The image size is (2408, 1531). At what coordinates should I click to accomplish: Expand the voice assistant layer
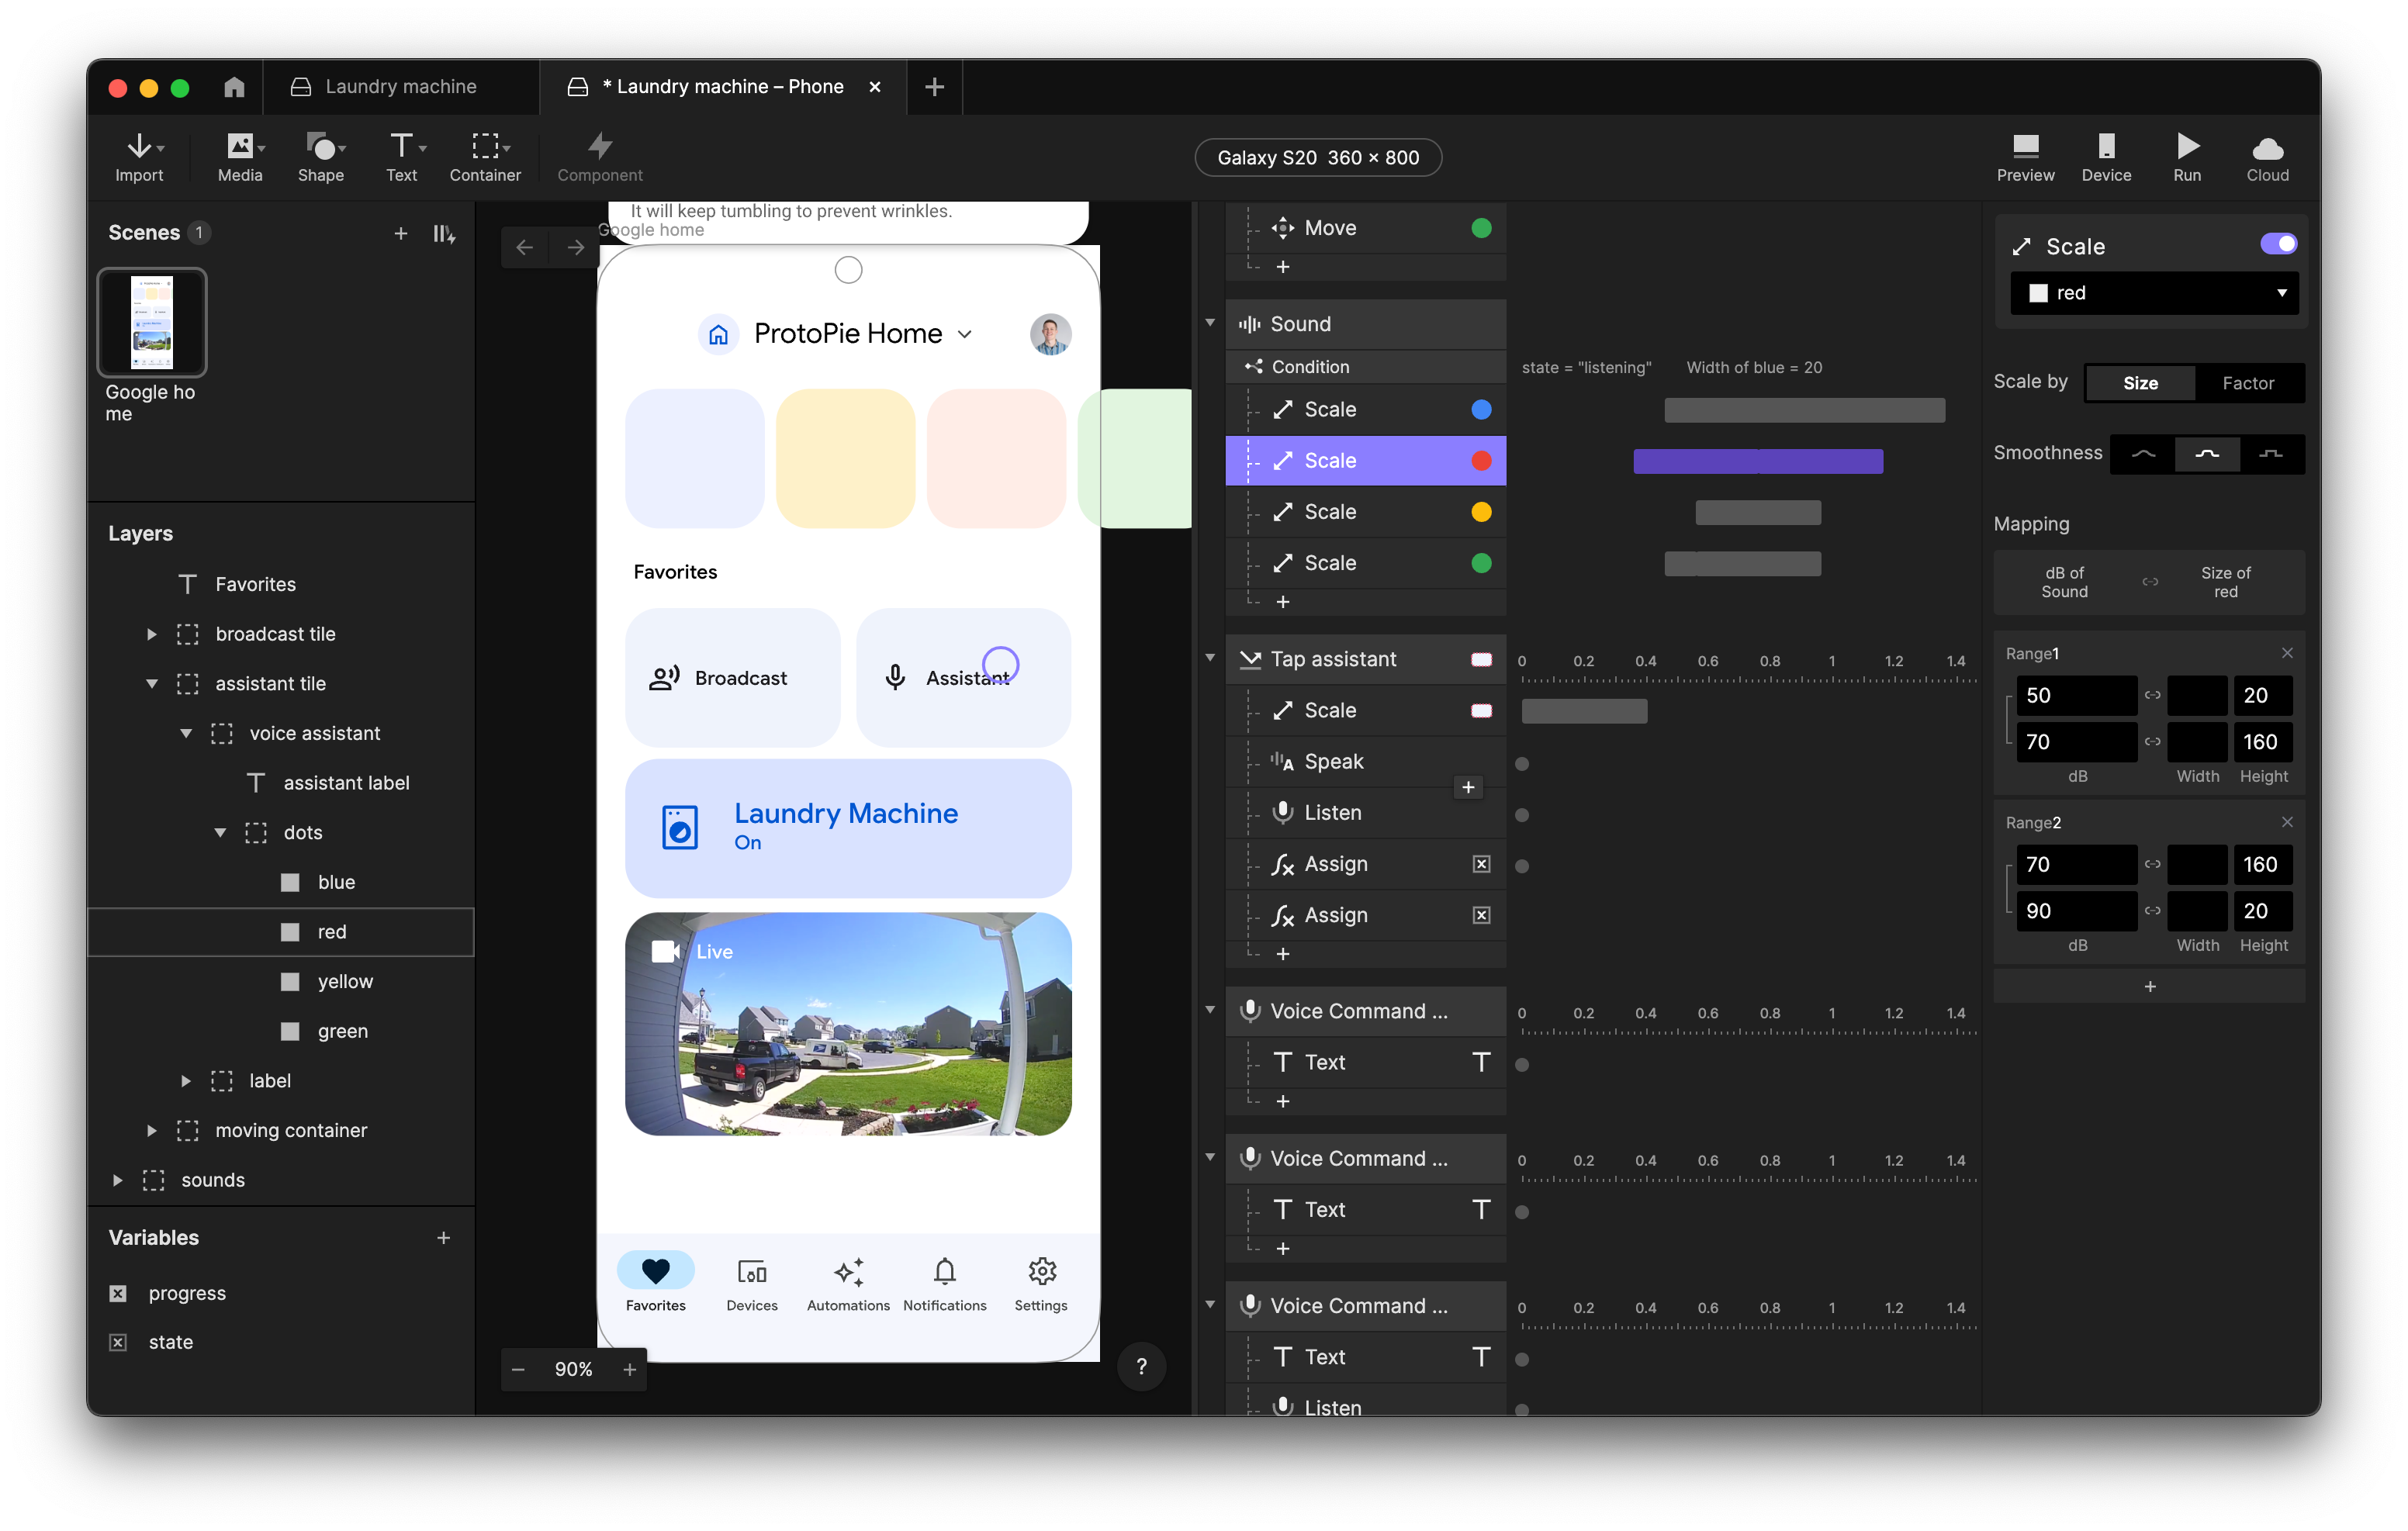tap(186, 733)
